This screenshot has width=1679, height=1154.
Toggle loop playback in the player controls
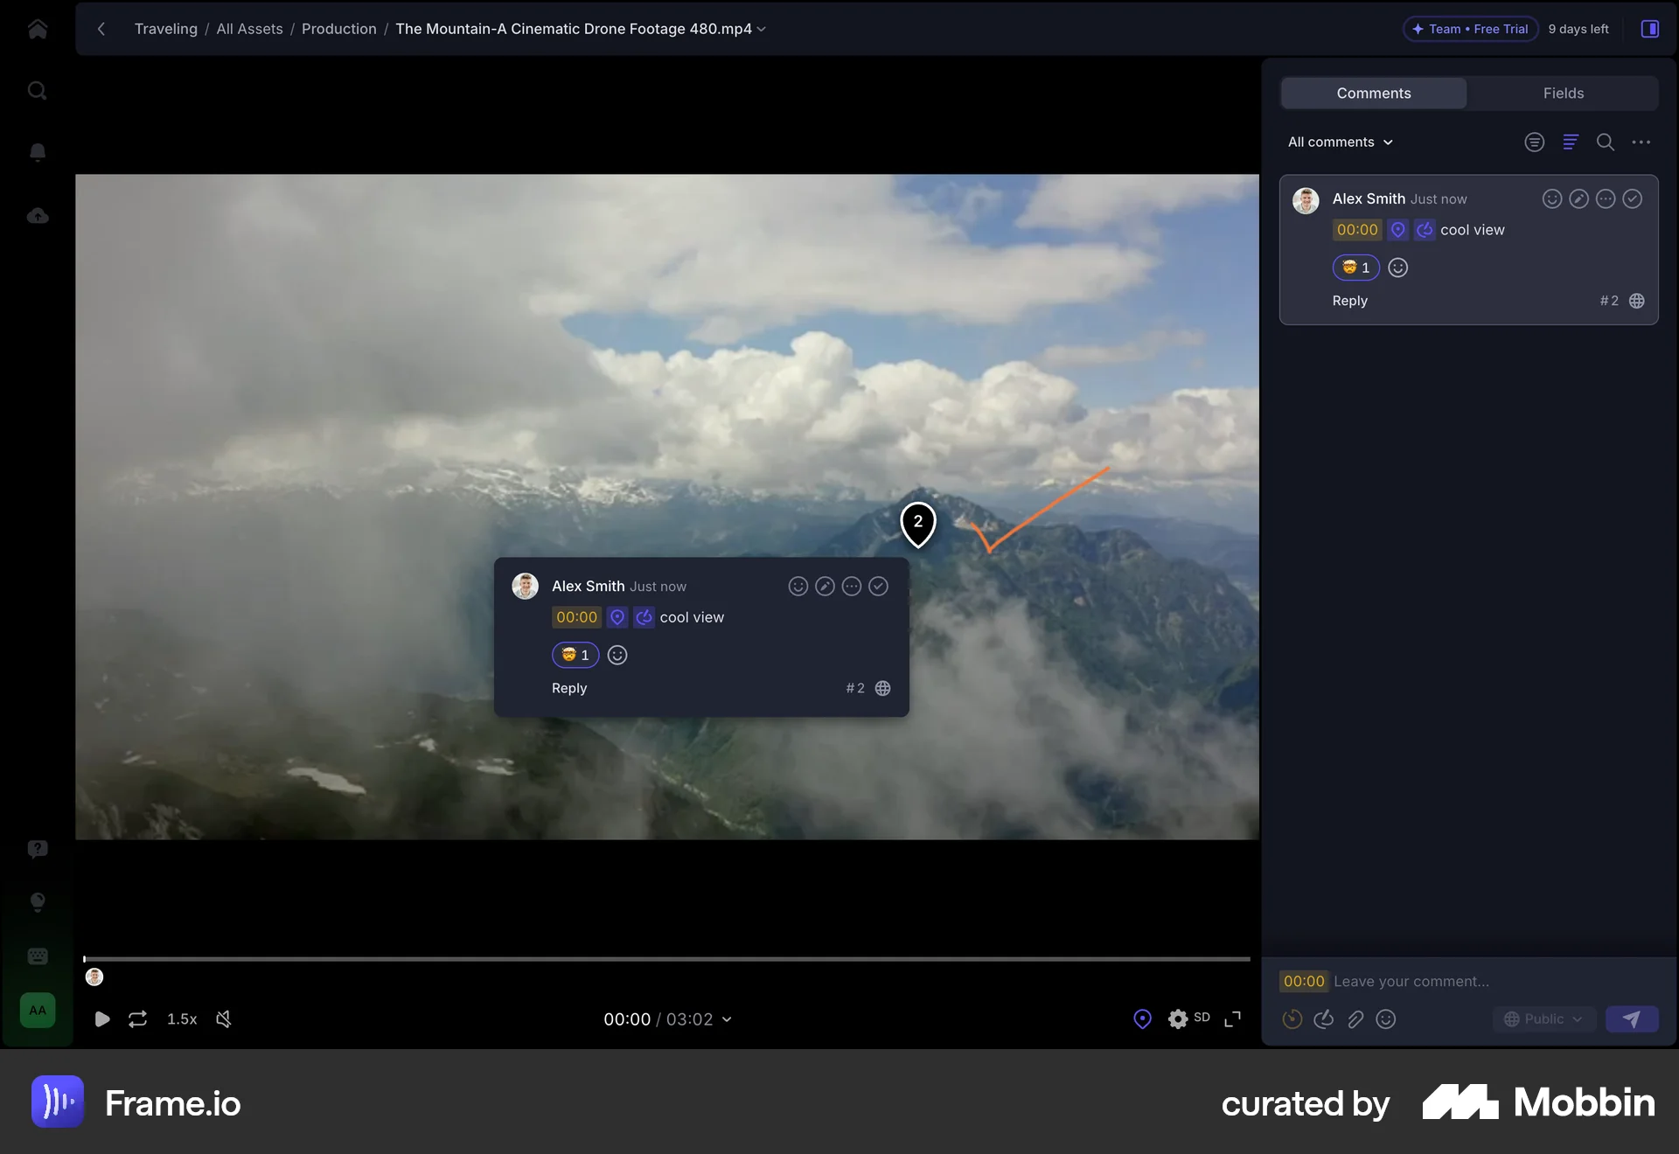[x=137, y=1018]
